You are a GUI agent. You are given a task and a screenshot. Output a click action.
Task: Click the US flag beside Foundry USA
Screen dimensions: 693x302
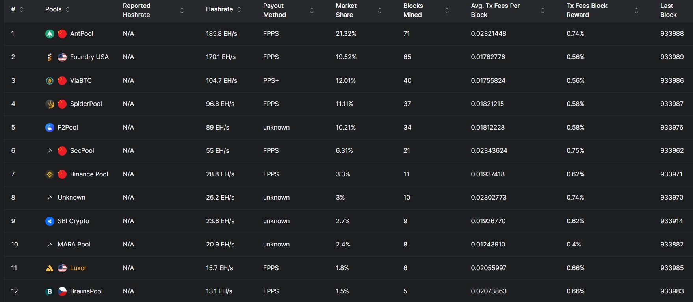(x=61, y=57)
